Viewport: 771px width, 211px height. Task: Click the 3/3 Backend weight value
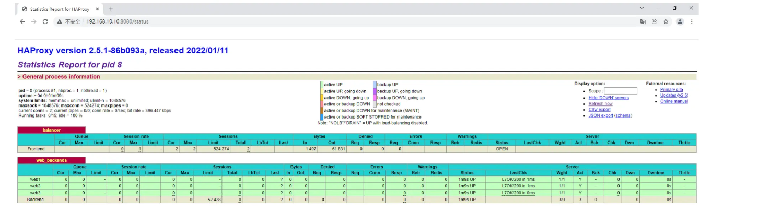coord(562,200)
